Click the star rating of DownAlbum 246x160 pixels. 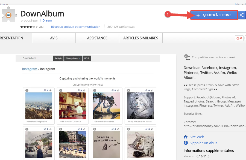(28, 27)
